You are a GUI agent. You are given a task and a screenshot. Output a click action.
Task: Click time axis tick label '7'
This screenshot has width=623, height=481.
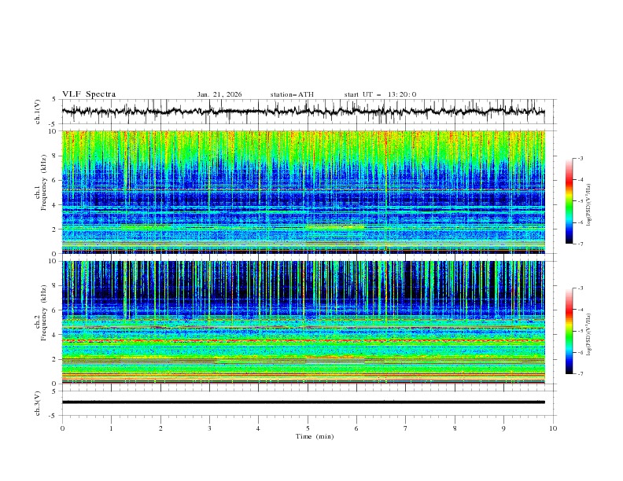tap(406, 428)
